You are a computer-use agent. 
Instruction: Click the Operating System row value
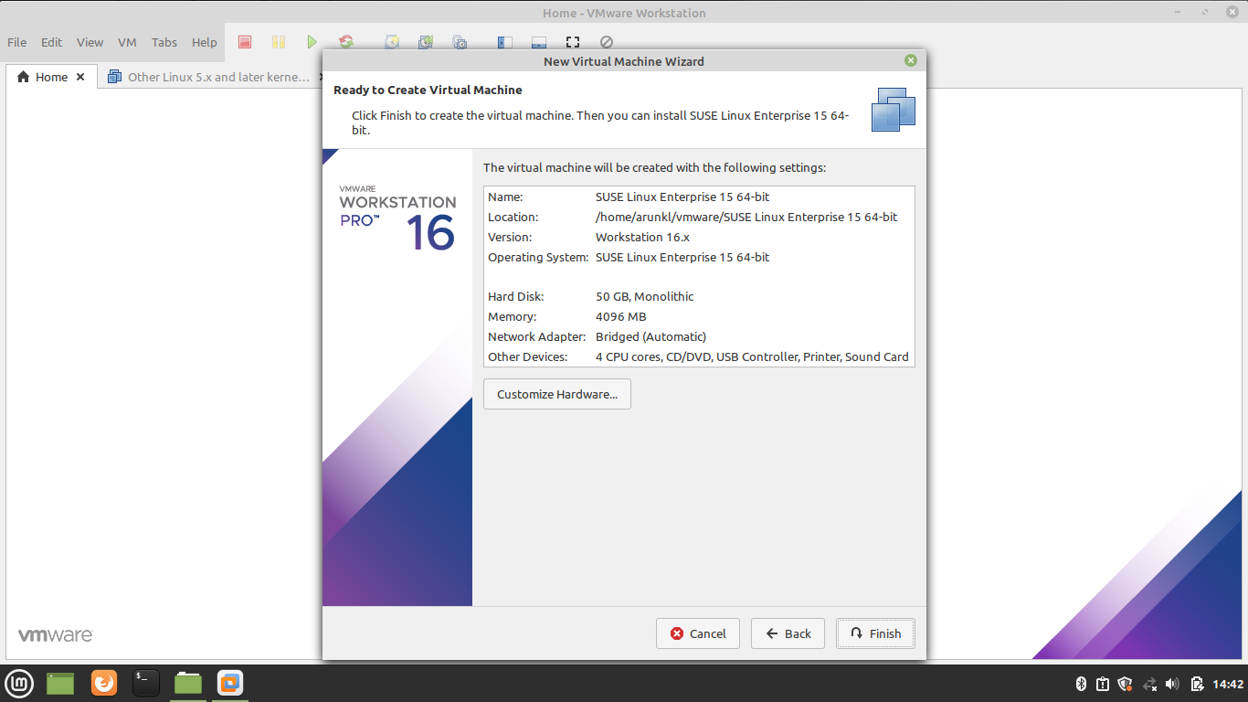[x=682, y=257]
